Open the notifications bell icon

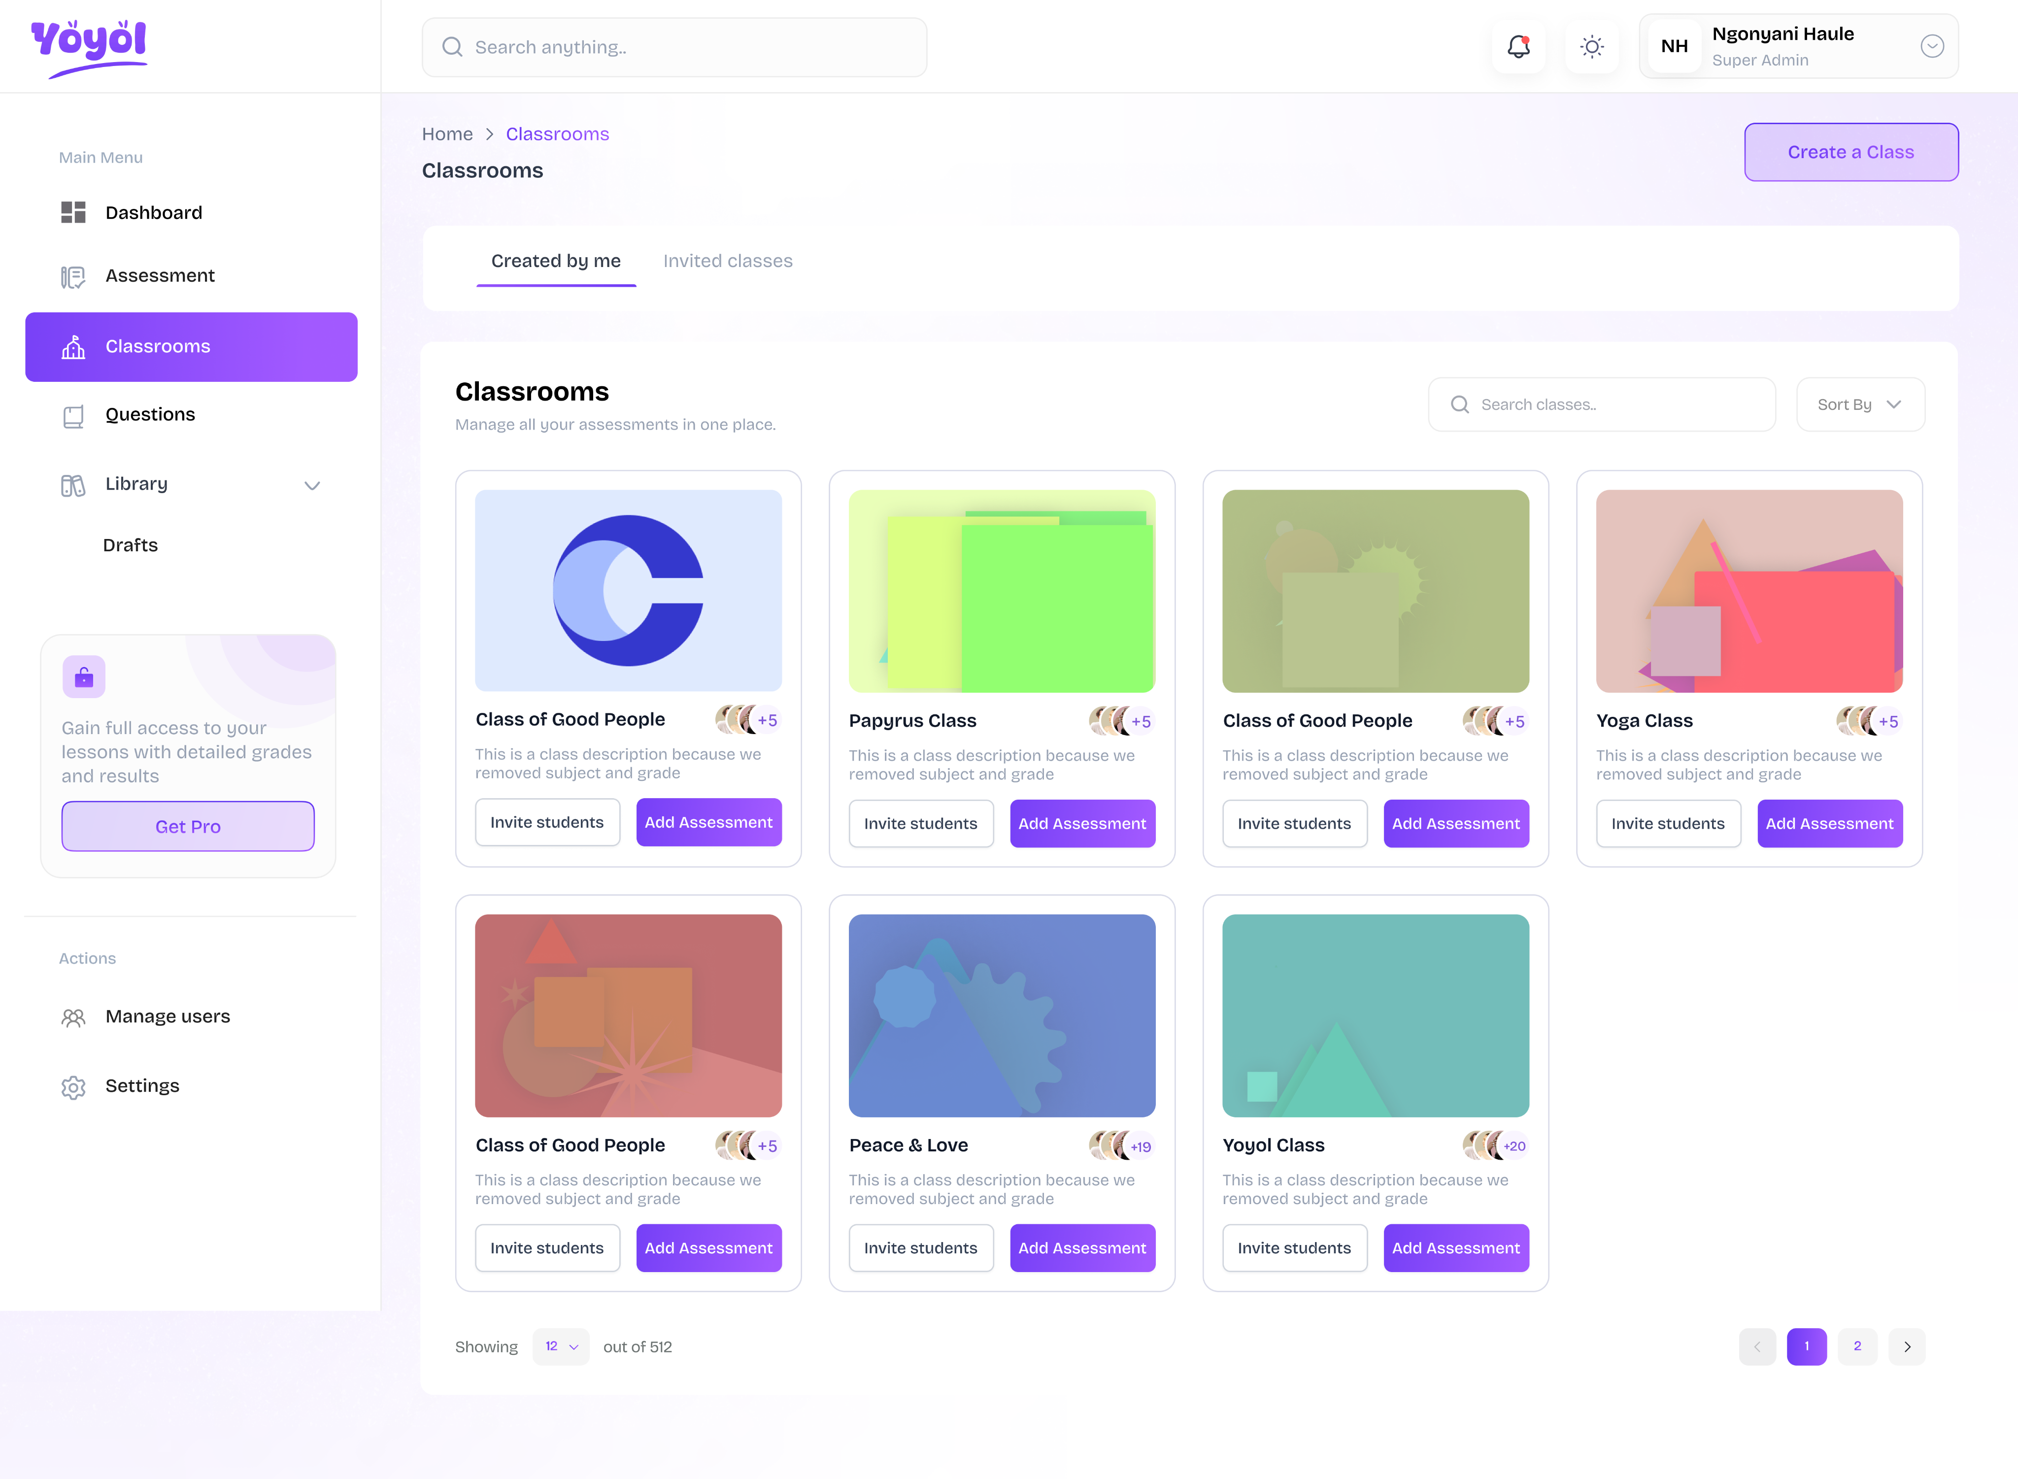tap(1518, 46)
